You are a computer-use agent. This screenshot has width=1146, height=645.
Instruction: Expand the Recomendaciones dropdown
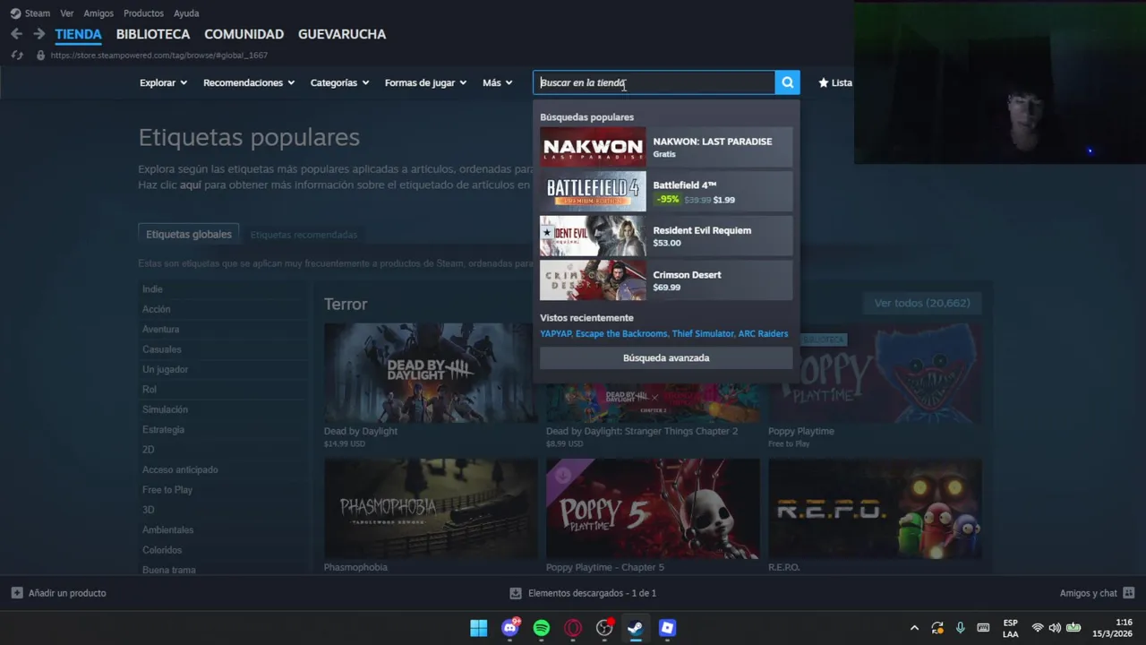(x=249, y=82)
